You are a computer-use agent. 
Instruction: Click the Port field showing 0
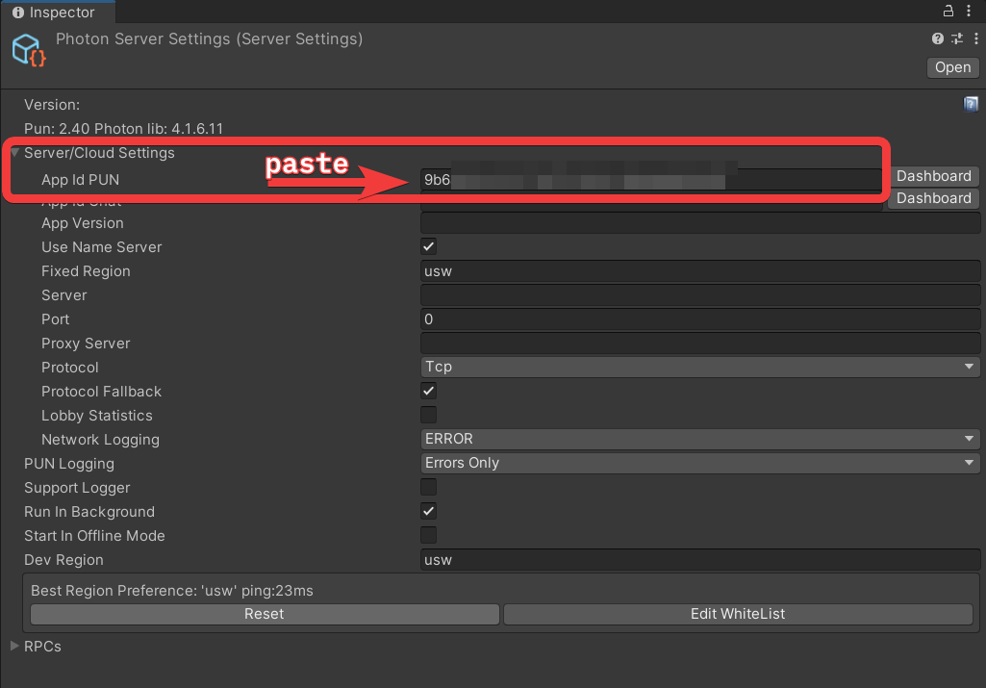tap(700, 319)
